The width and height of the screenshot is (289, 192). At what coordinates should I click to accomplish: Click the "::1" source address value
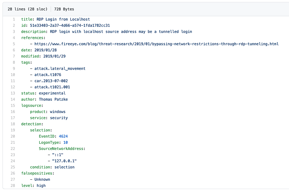pyautogui.click(x=58, y=155)
